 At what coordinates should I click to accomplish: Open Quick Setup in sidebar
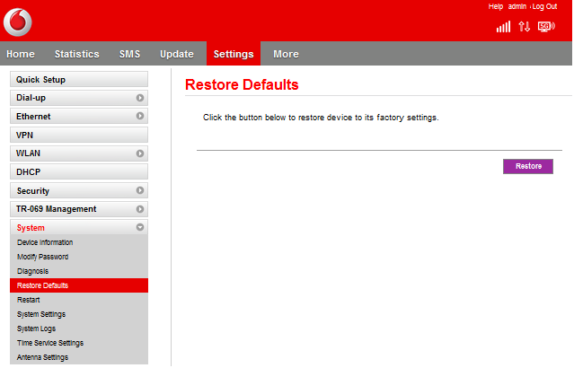[x=79, y=79]
